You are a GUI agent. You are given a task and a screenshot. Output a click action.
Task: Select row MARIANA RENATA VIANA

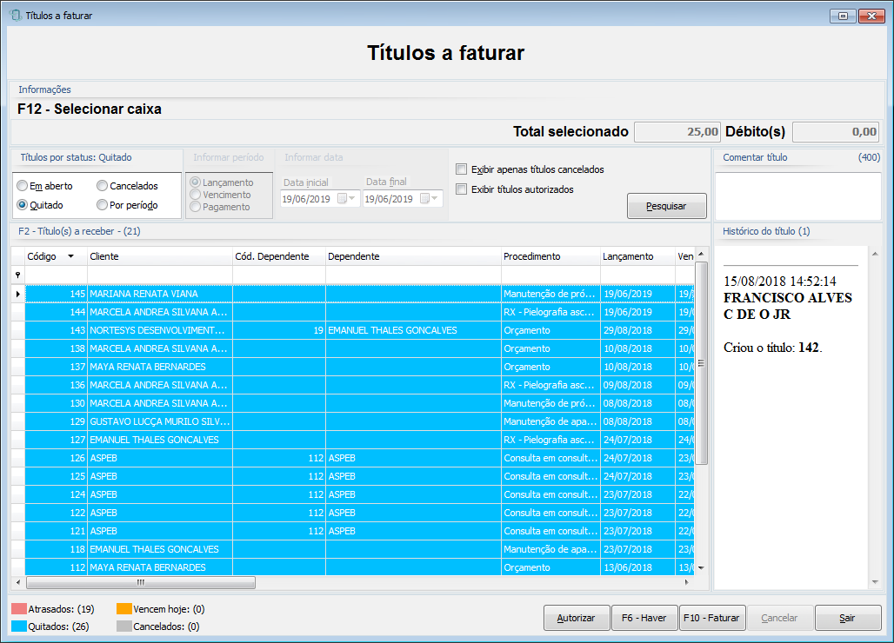359,294
